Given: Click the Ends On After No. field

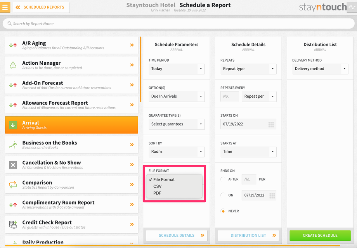Looking at the screenshot, I should [249, 179].
